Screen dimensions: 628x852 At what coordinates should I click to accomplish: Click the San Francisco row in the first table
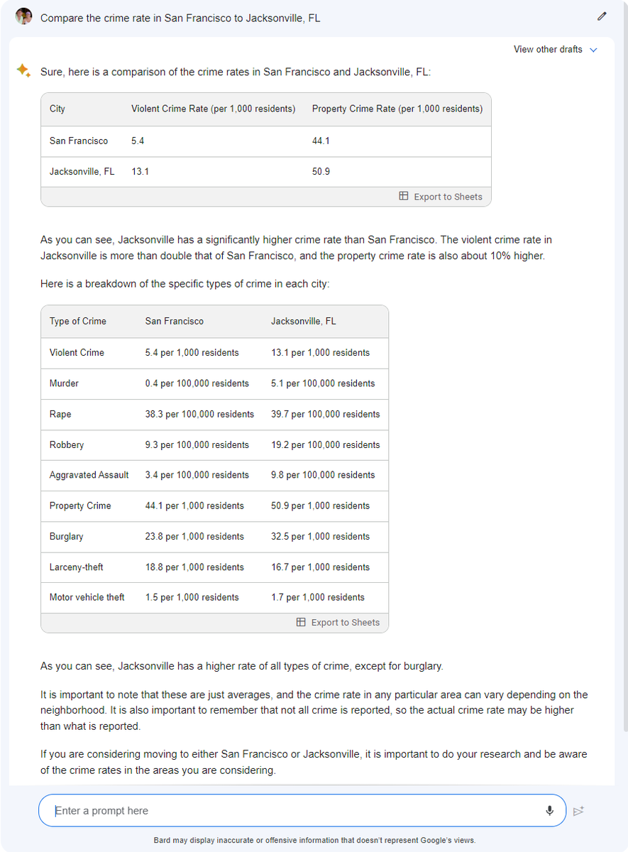[x=266, y=141]
